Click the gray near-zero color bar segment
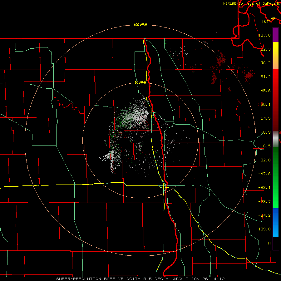 pos(276,139)
